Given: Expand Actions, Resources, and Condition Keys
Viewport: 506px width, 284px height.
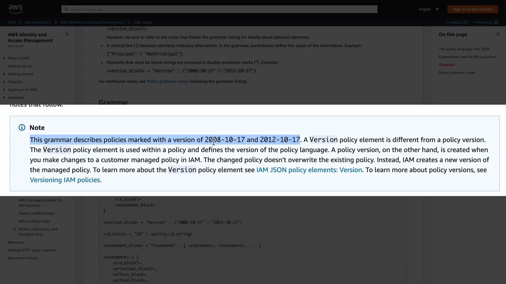Looking at the screenshot, I should coord(15,229).
